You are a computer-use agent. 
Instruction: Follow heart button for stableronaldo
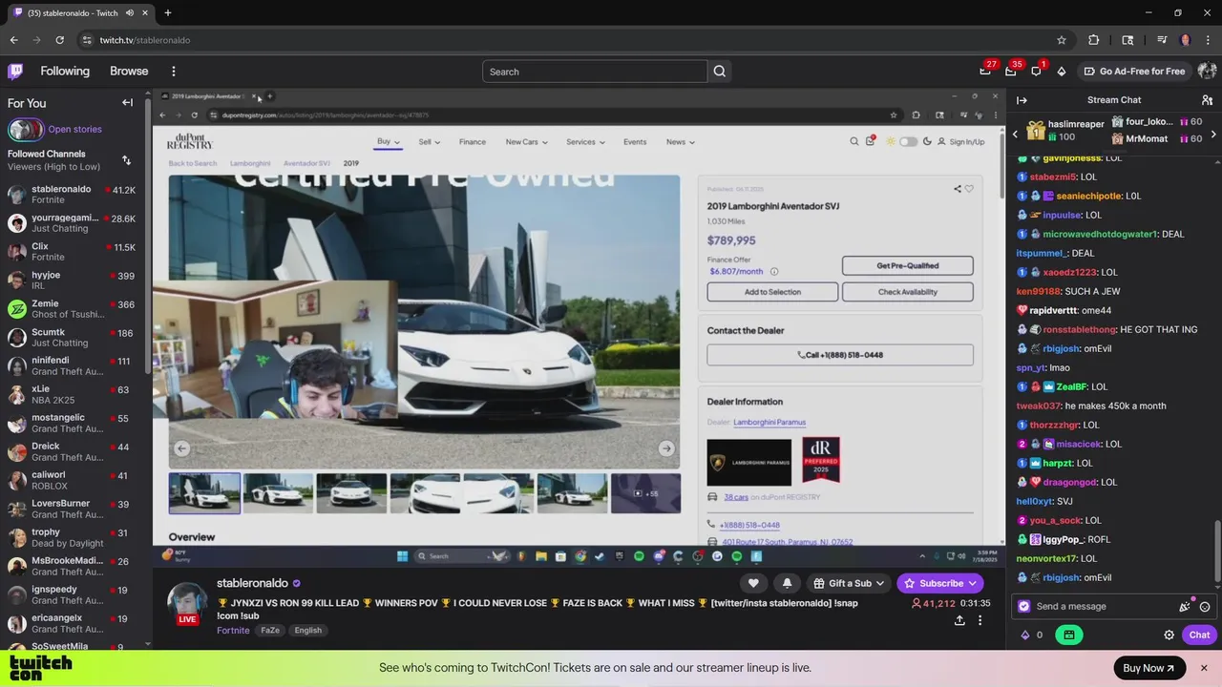click(753, 583)
